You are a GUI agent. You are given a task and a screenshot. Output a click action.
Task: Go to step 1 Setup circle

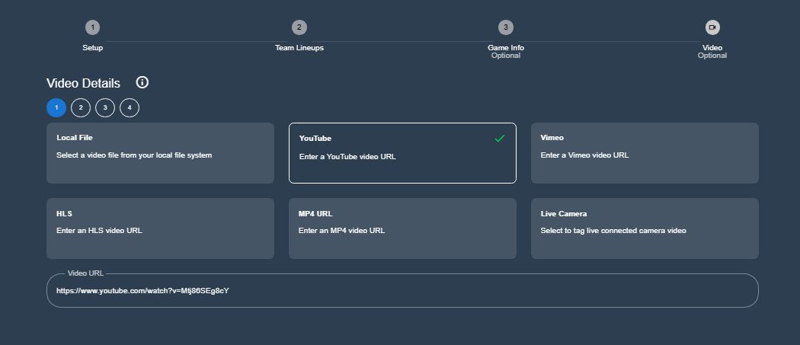(x=92, y=27)
